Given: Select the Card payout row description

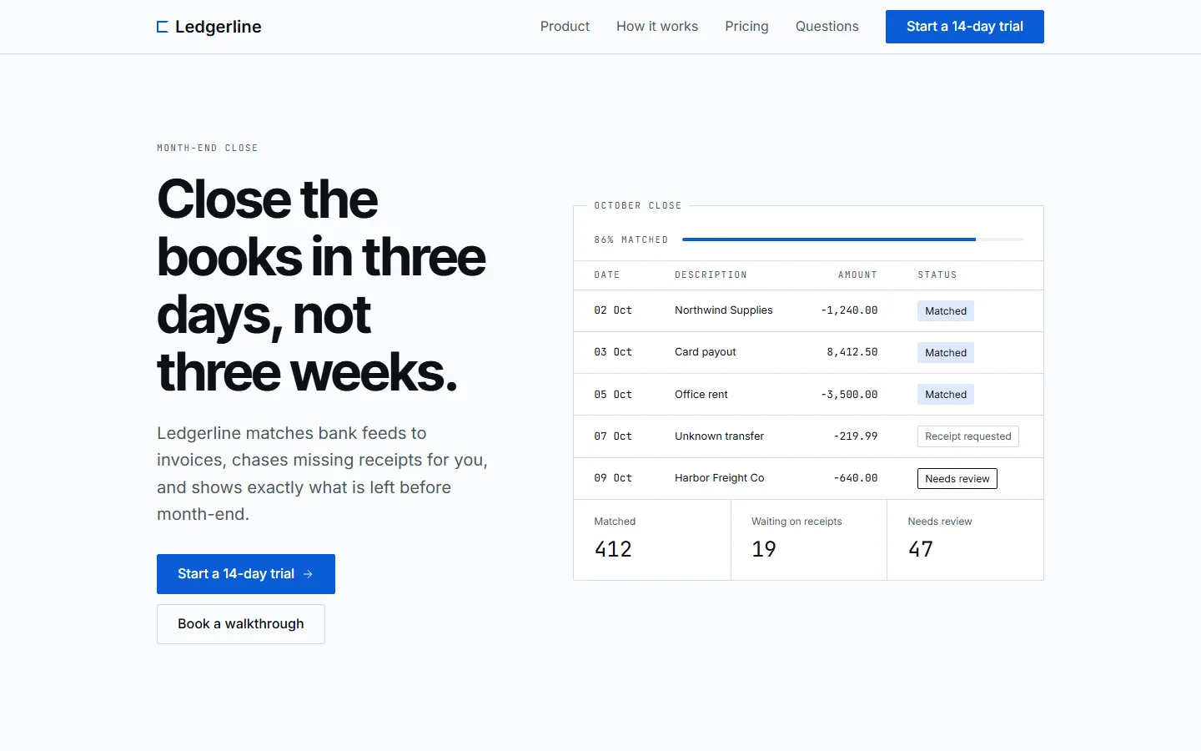Looking at the screenshot, I should pyautogui.click(x=706, y=352).
